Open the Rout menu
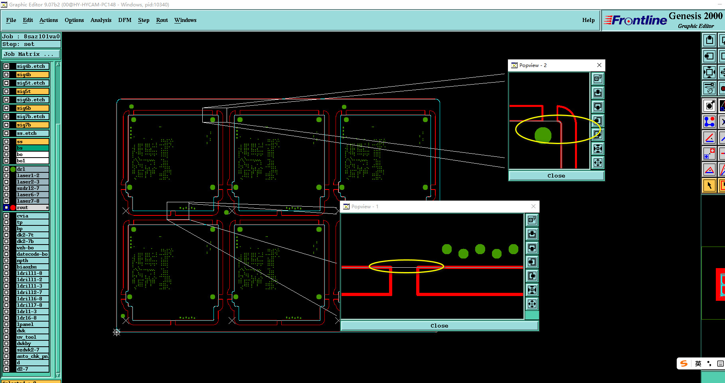 (x=162, y=20)
